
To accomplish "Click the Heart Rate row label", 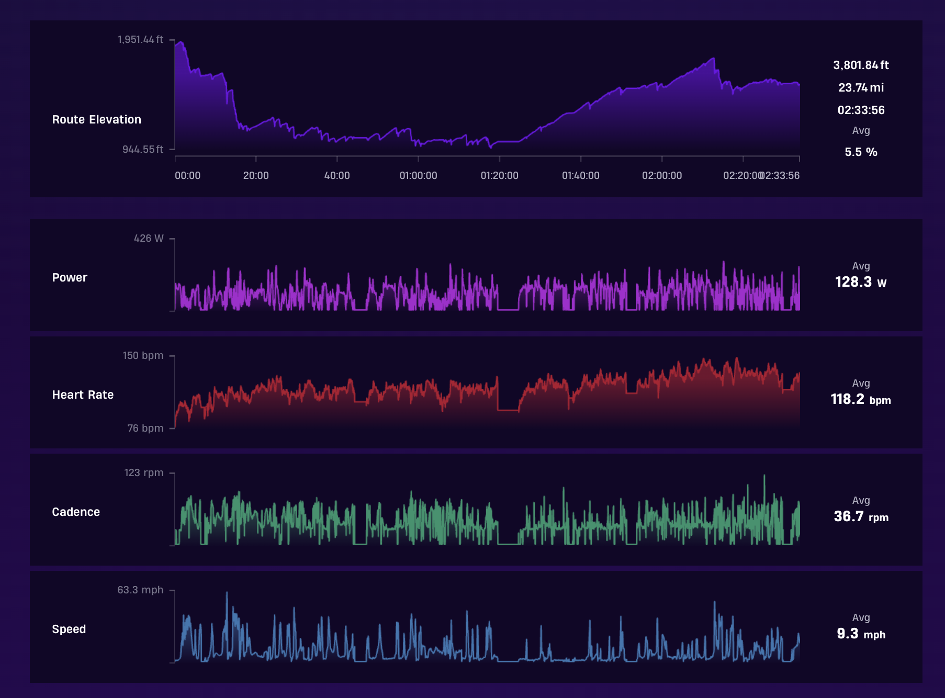I will tap(83, 395).
